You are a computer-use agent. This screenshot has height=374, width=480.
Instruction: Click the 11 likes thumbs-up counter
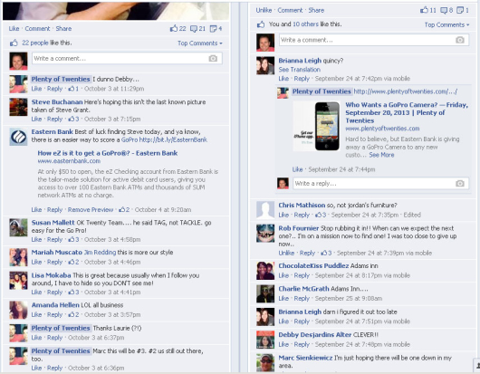point(428,10)
